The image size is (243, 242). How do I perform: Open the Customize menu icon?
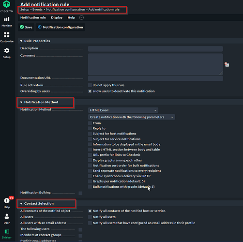pos(7,37)
